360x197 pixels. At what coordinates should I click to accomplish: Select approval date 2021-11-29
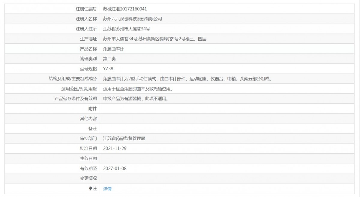pos(115,149)
